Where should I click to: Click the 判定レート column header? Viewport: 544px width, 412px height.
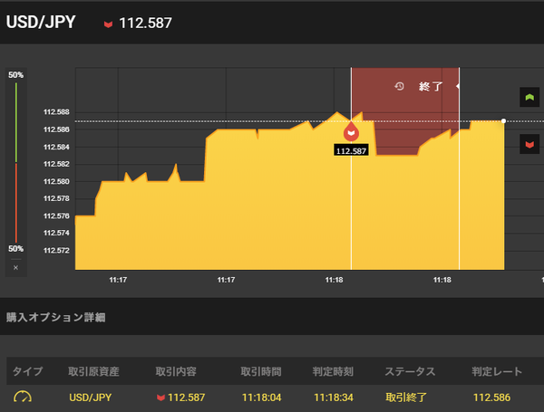pos(497,371)
